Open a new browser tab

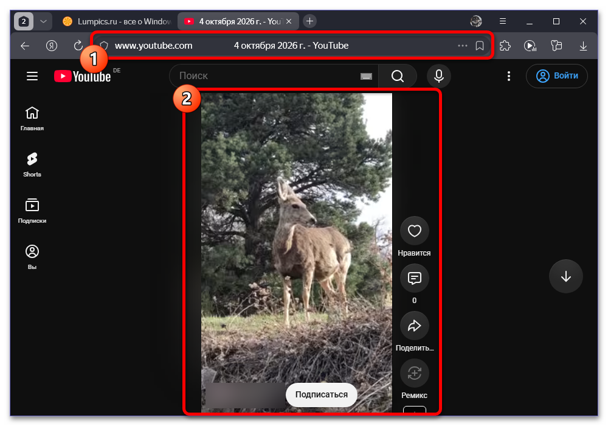309,21
